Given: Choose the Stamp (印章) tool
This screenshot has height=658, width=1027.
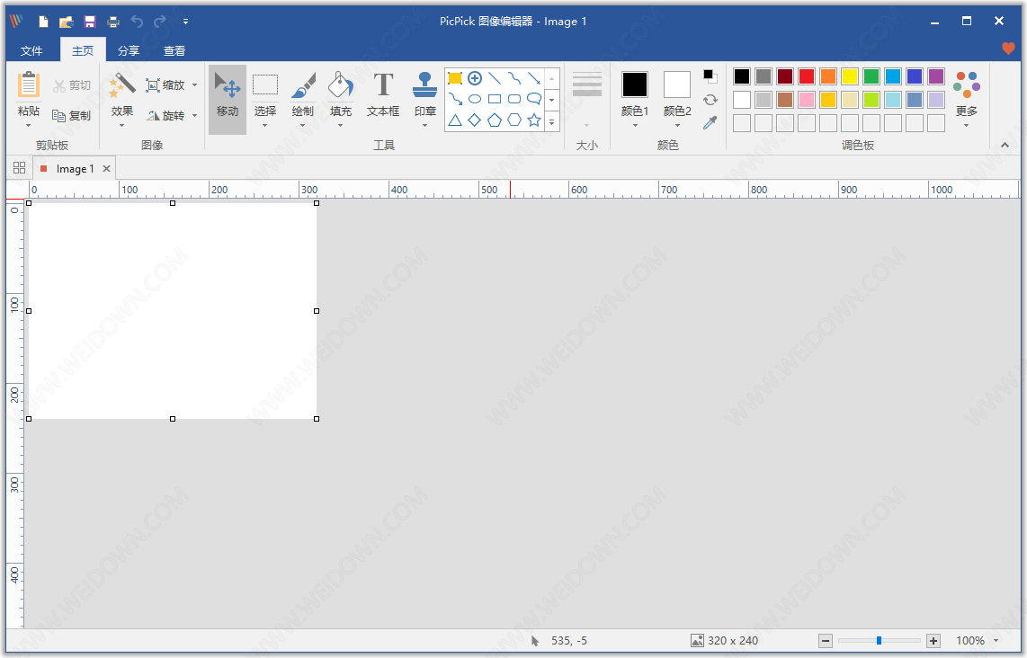Looking at the screenshot, I should tap(425, 99).
